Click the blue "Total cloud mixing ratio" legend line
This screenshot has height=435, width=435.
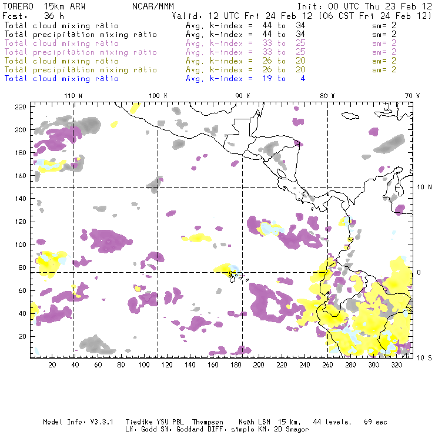(62, 79)
